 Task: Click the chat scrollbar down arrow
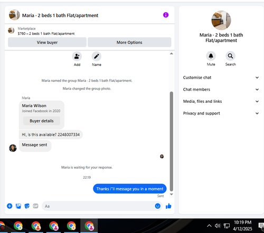point(172,195)
